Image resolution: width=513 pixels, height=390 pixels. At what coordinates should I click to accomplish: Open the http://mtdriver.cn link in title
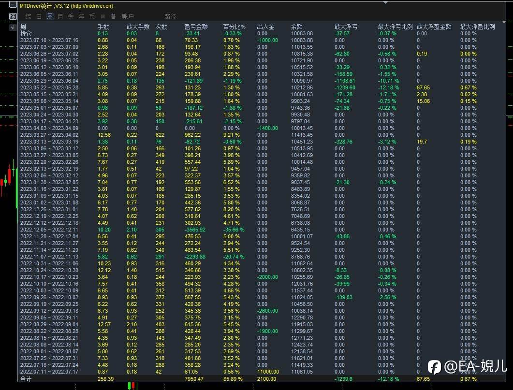point(92,6)
